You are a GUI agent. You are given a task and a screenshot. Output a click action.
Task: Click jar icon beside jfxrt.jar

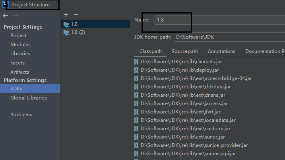tap(136, 112)
